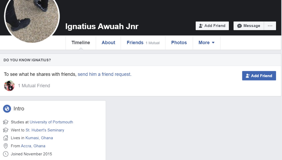Click the 'DO YOU KNOW IGNATIUS?' heading
The height and width of the screenshot is (160, 282).
27,60
